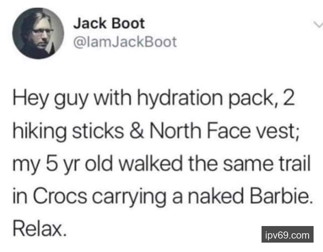Image resolution: width=323 pixels, height=252 pixels.
Task: Click the word "hiking" in the tweet
Action: coord(40,131)
